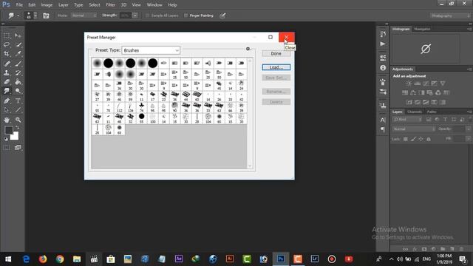473x266 pixels.
Task: Select the Eyedropper tool
Action: [18, 54]
